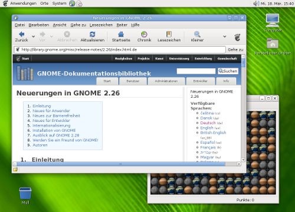The height and width of the screenshot is (212, 295).
Task: Click the vertical scrollbar down arrow
Action: 243,160
